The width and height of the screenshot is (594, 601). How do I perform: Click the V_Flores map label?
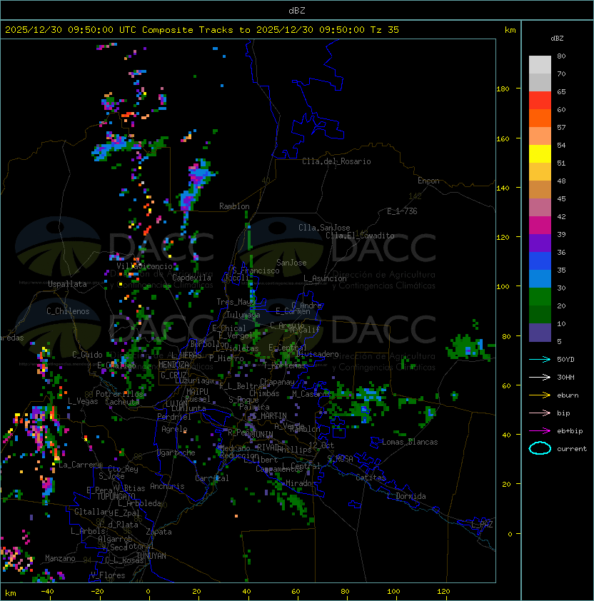click(108, 575)
